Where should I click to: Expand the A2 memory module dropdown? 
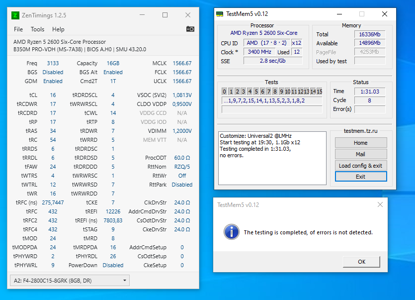[70, 281]
